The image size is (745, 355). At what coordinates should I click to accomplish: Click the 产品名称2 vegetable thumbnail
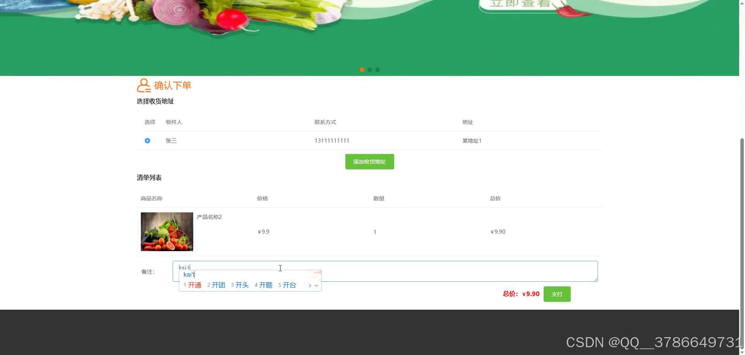pos(167,231)
